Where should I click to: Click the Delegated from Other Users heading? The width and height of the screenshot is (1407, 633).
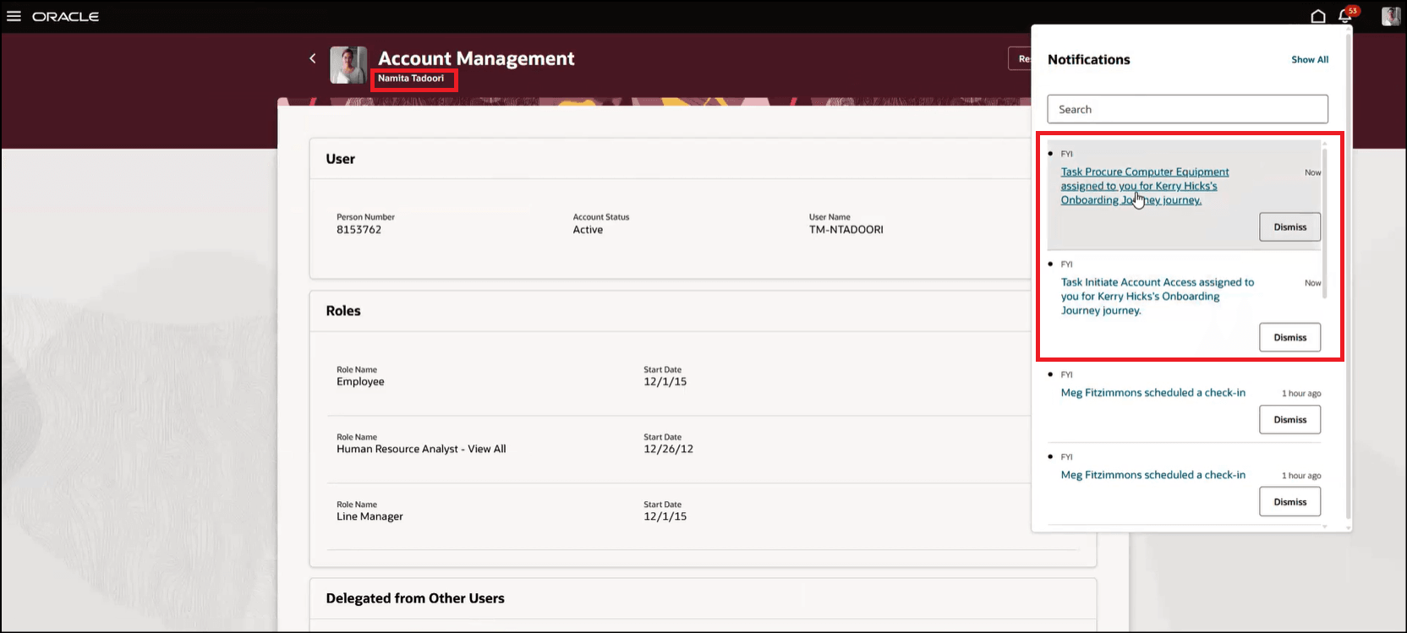(x=415, y=598)
